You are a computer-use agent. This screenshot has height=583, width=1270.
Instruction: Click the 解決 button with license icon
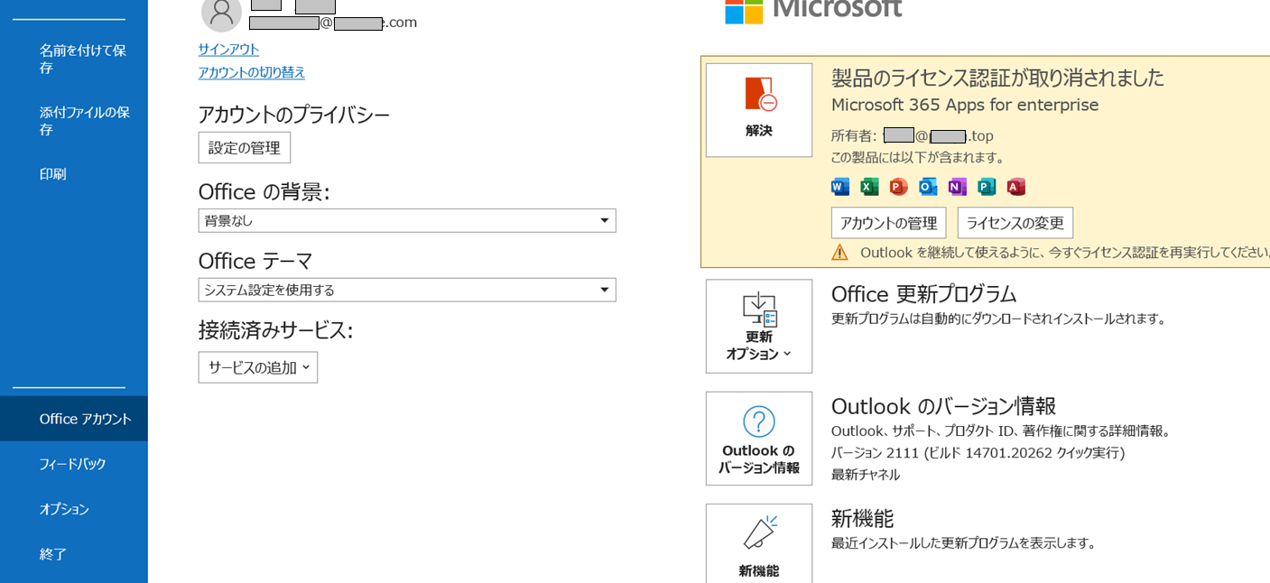pyautogui.click(x=759, y=110)
